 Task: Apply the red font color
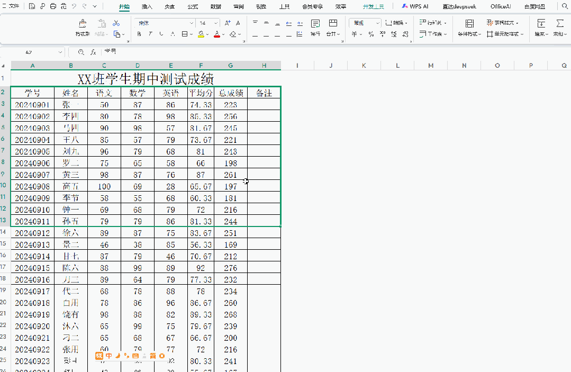(217, 34)
